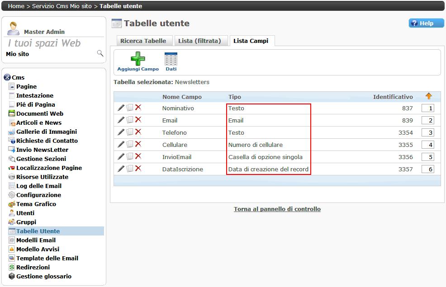This screenshot has width=446, height=287.
Task: Click the orange sort order arrow
Action: click(428, 96)
